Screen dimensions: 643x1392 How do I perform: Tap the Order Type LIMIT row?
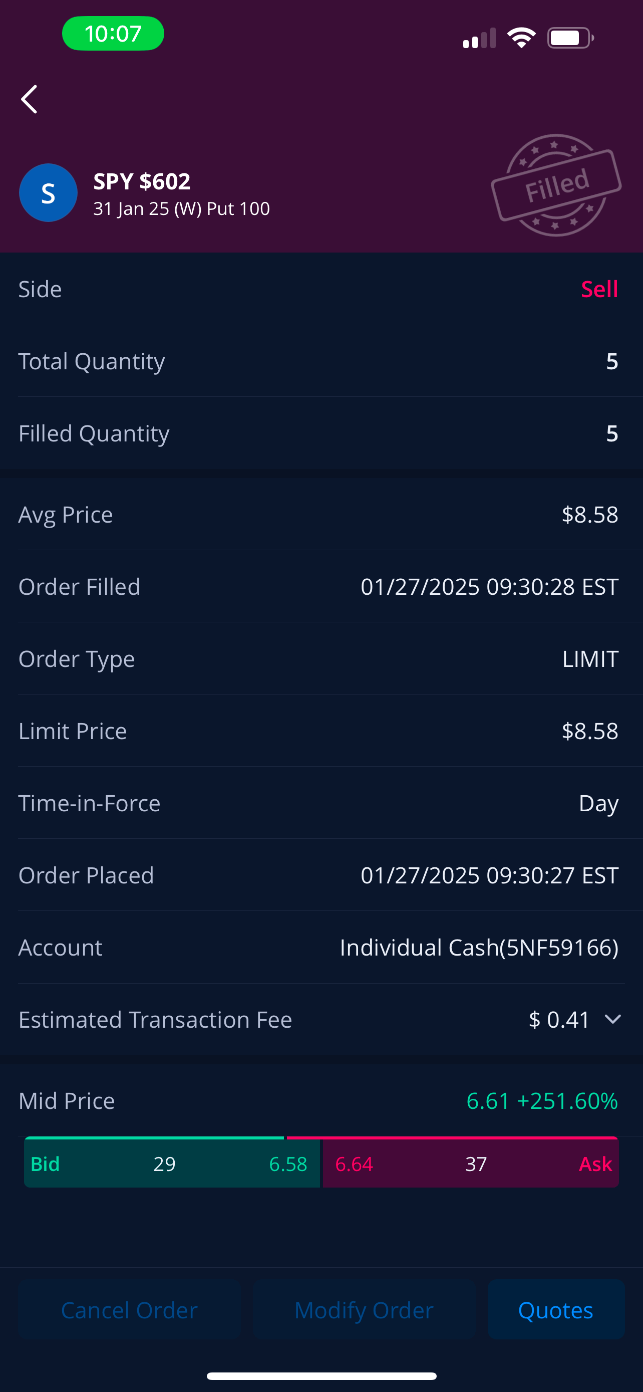[x=321, y=659]
